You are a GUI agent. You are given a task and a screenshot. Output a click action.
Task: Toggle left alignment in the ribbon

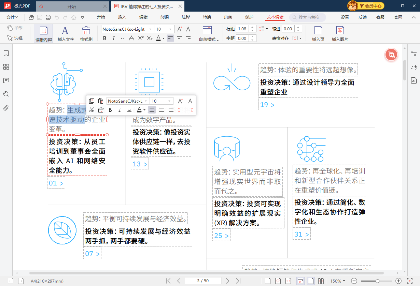click(170, 38)
